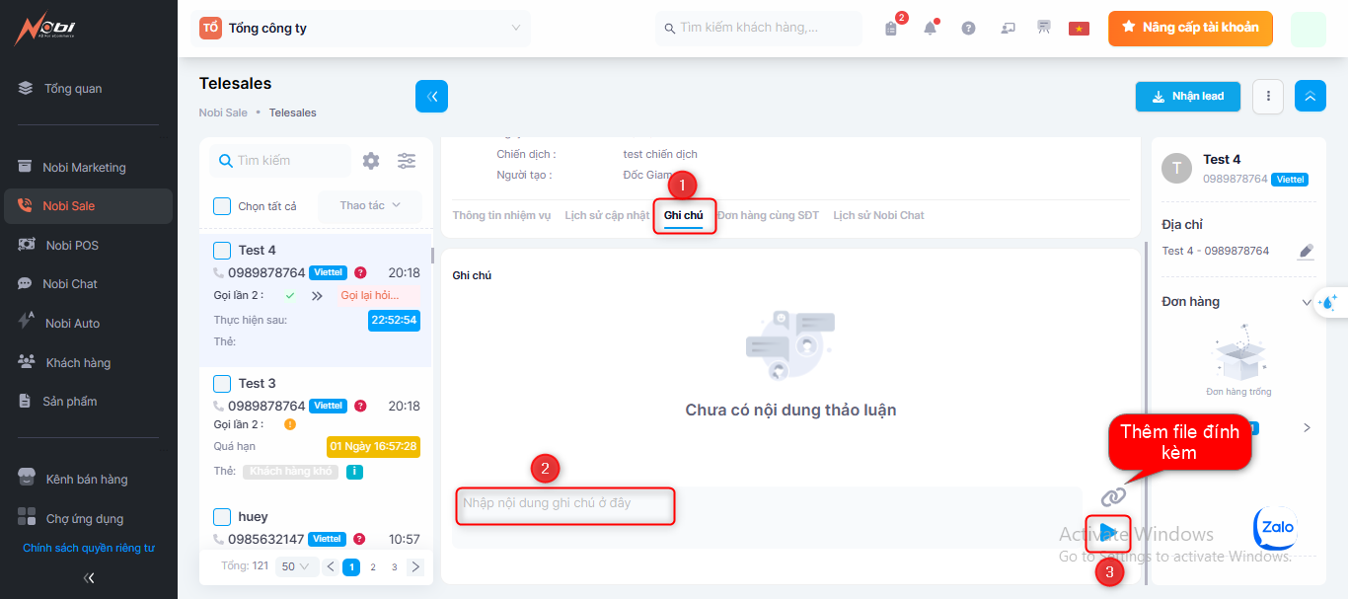Send the note with the arrow button
The image size is (1348, 599).
(x=1108, y=533)
